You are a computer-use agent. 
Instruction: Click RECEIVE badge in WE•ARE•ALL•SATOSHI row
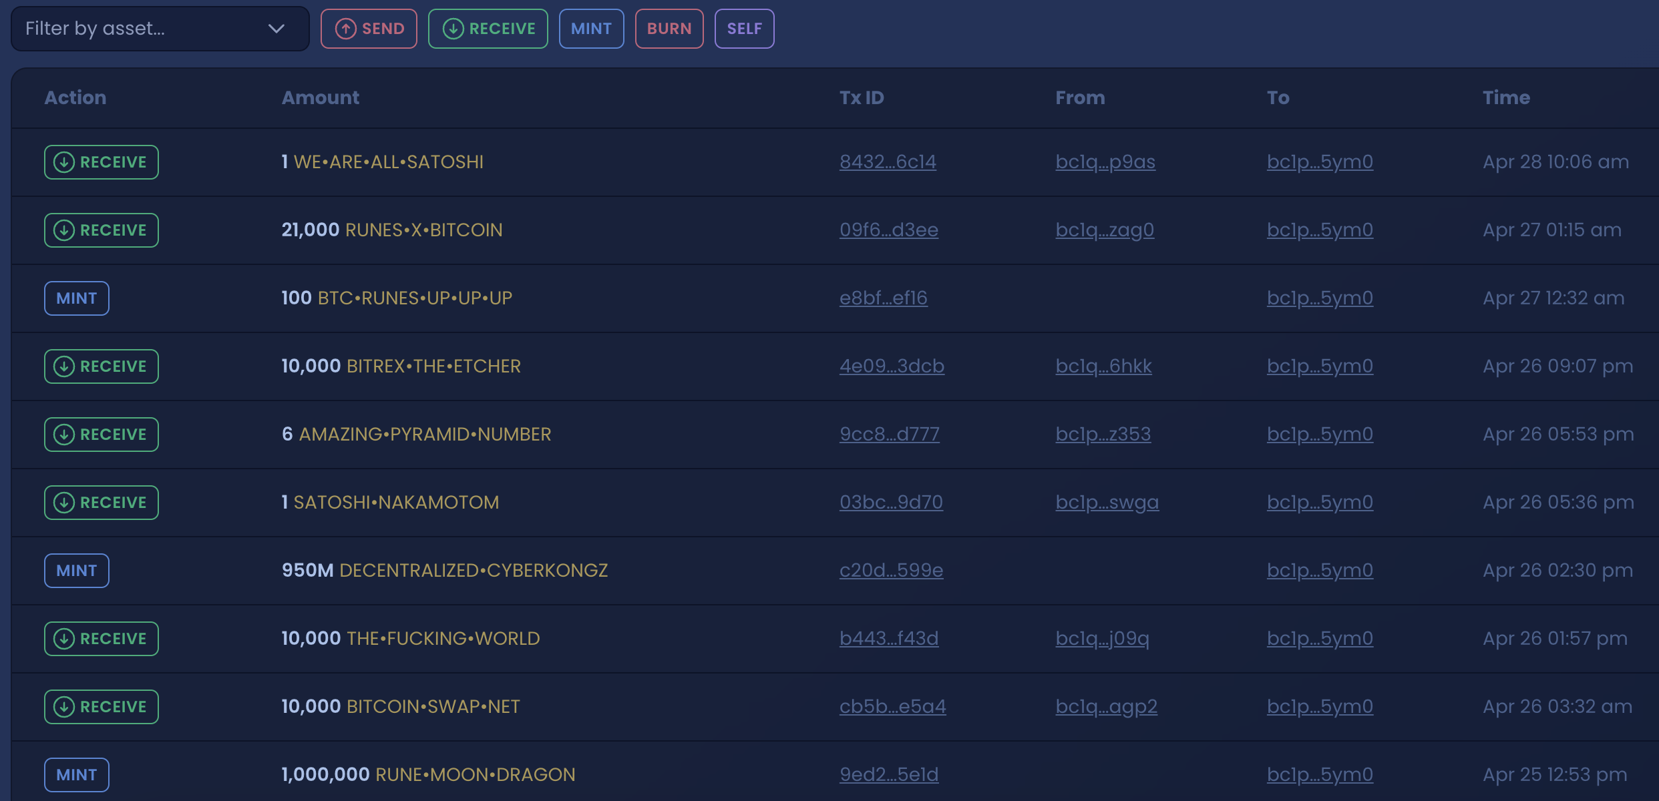[x=102, y=162]
